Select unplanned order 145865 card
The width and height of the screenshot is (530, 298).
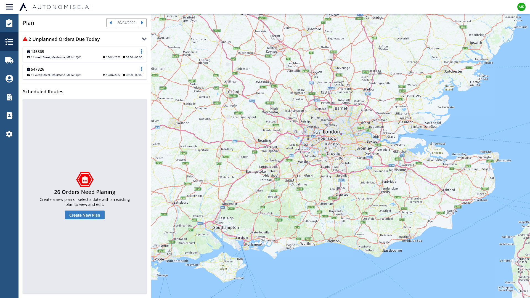pos(83,54)
